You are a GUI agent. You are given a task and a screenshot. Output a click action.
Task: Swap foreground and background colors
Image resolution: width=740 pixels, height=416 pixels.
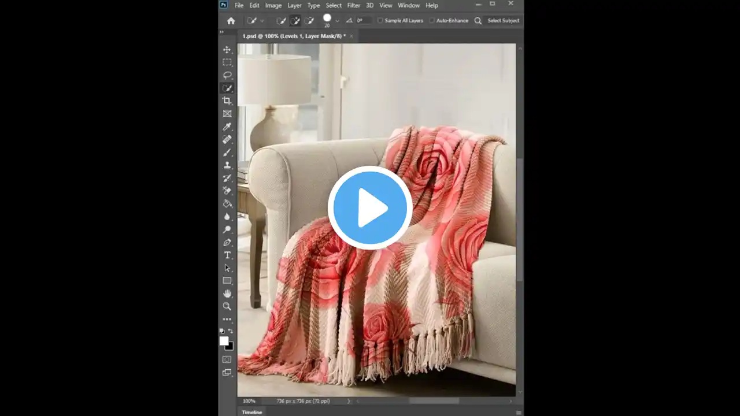(231, 331)
